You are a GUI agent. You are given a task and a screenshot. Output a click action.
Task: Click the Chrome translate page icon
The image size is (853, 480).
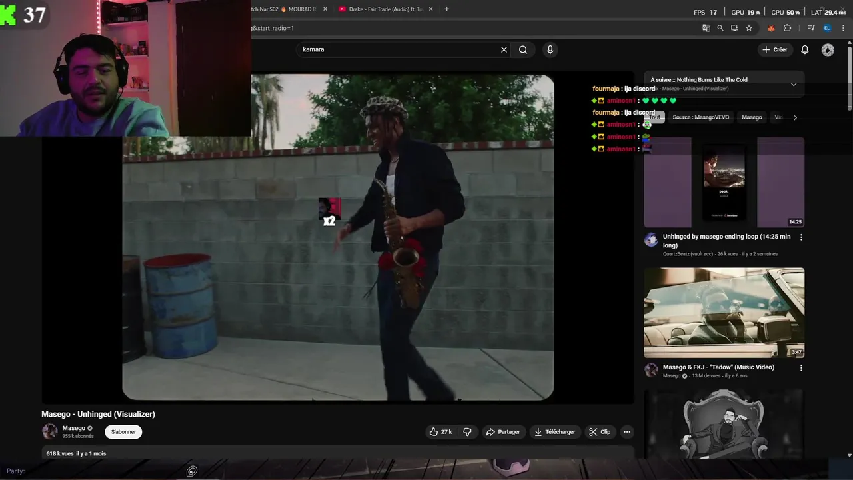[706, 28]
